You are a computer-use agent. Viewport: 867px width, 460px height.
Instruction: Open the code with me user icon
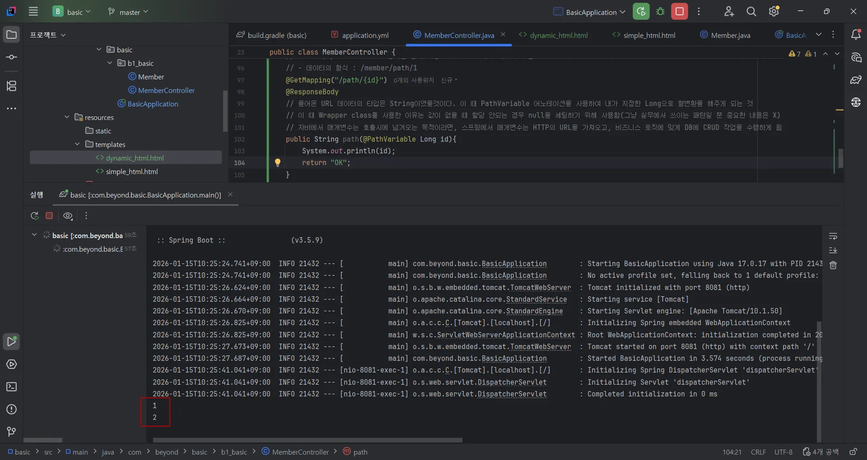point(729,12)
